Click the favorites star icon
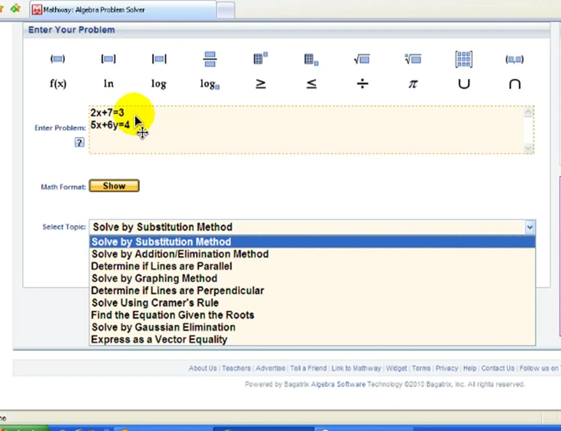 coord(15,8)
